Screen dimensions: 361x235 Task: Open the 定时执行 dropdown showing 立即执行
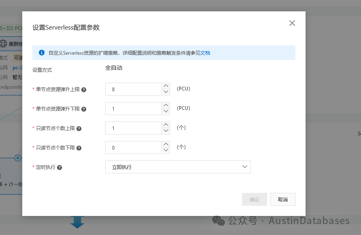(x=178, y=167)
